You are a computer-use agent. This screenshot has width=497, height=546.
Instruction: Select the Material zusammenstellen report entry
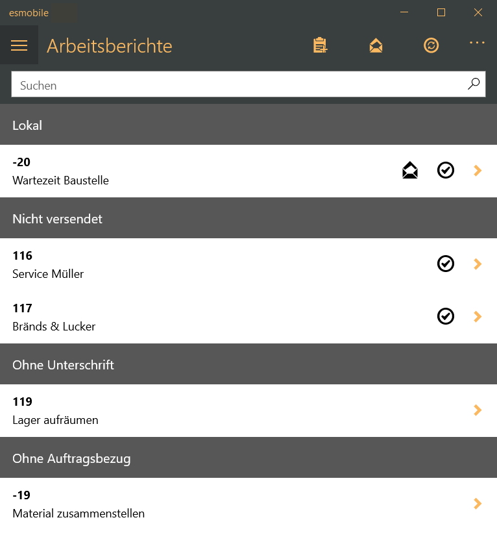(248, 504)
